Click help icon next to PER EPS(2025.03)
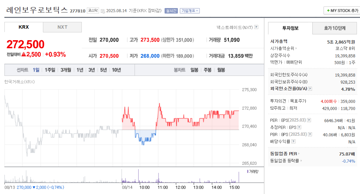This screenshot has width=360, height=194. pos(309,120)
